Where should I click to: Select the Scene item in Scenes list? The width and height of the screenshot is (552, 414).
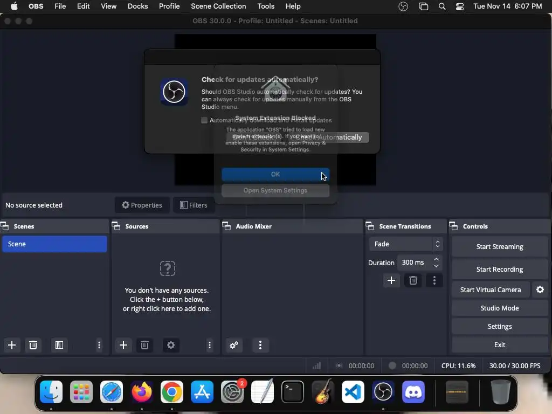(x=54, y=244)
